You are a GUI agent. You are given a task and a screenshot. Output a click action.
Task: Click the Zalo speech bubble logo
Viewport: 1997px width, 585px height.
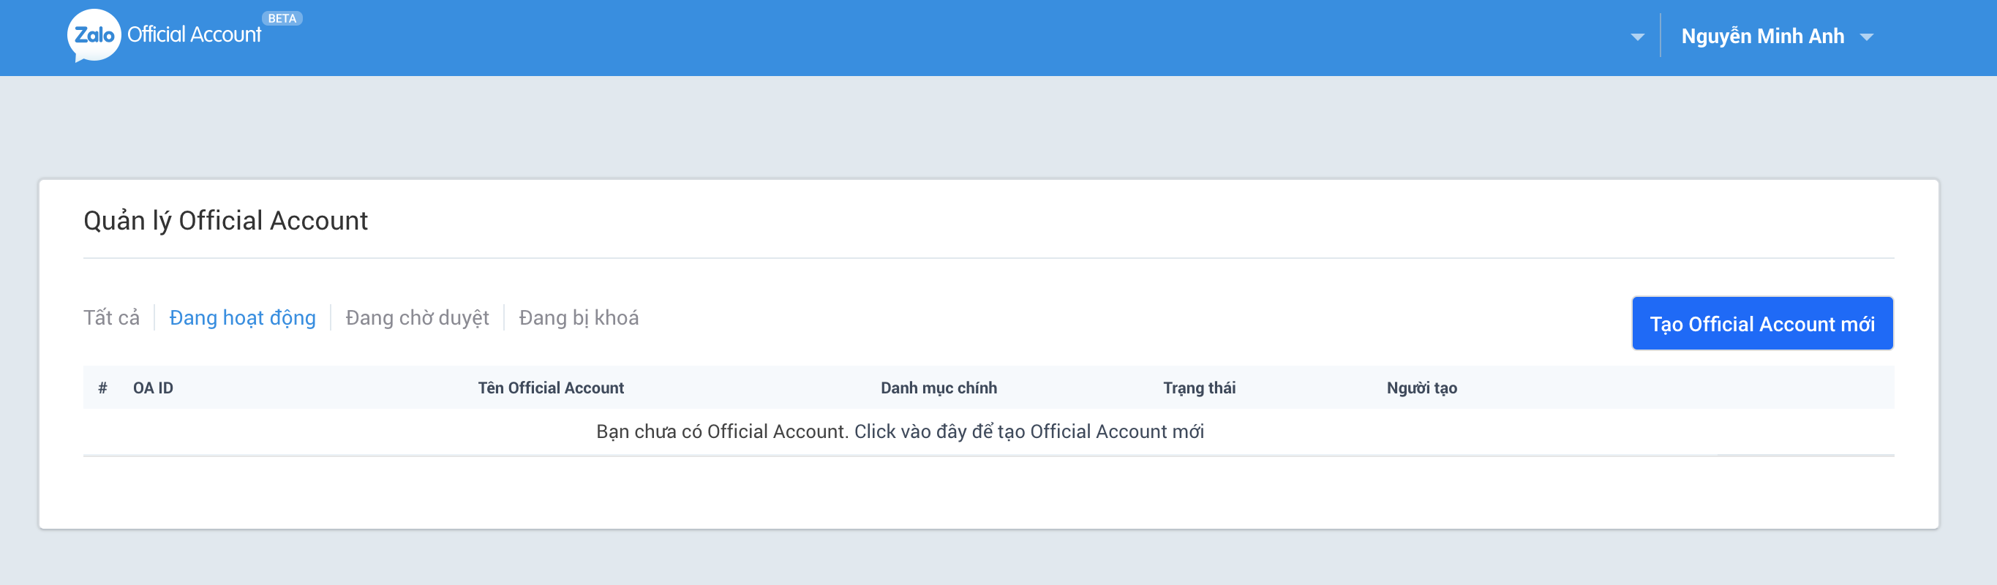coord(94,35)
